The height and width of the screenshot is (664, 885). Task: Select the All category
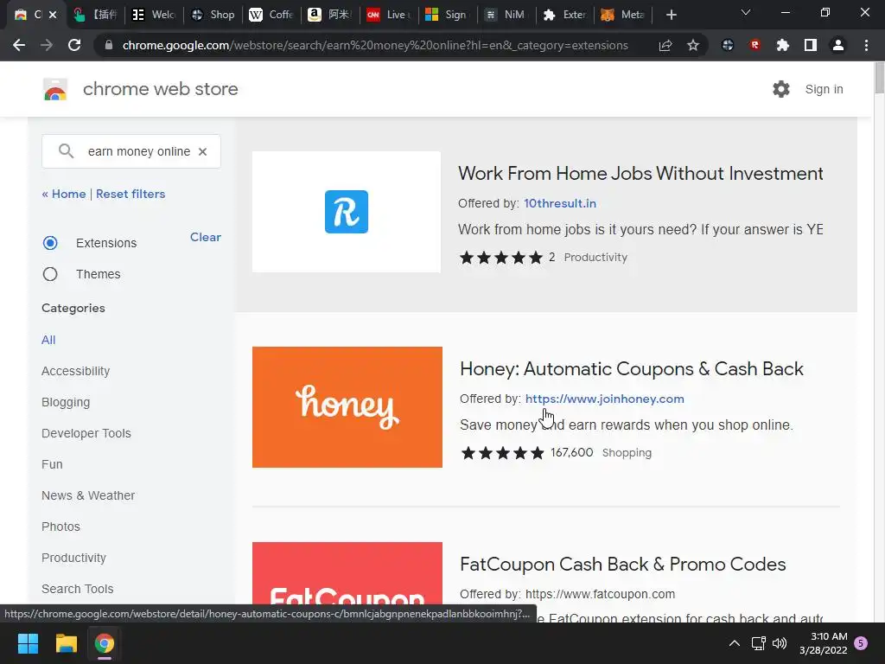coord(48,340)
